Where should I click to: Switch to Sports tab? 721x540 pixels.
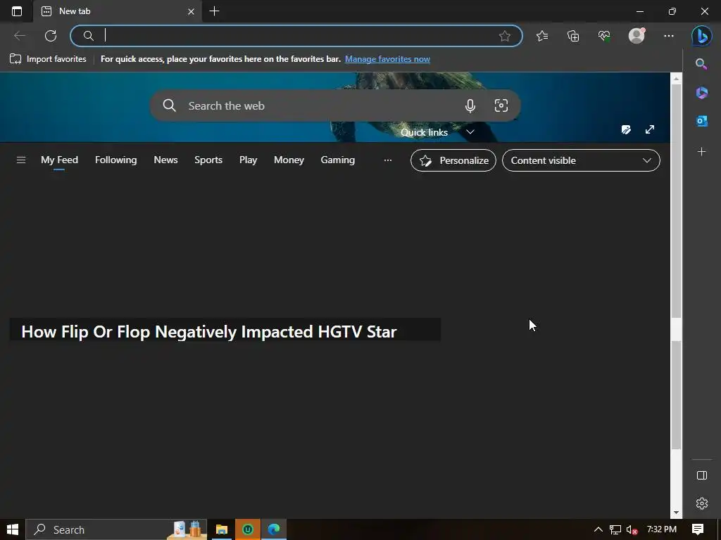(208, 160)
